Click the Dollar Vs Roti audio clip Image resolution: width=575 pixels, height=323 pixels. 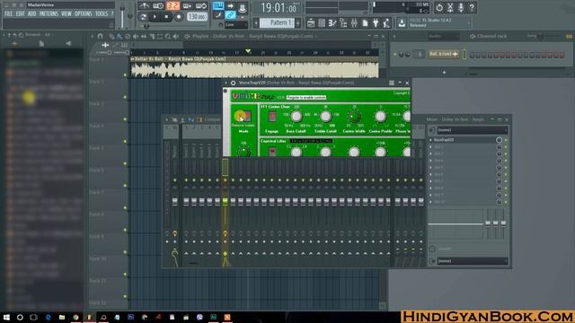[x=254, y=68]
